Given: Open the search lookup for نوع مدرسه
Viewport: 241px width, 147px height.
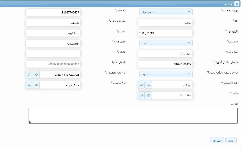Looking at the screenshot, I should click(x=29, y=85).
